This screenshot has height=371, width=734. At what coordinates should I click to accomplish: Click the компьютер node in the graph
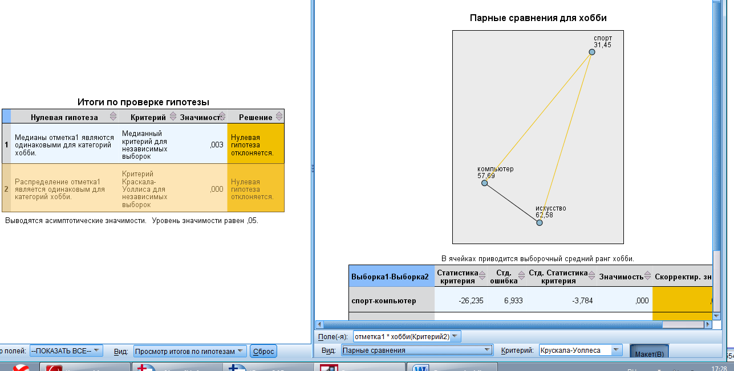484,183
